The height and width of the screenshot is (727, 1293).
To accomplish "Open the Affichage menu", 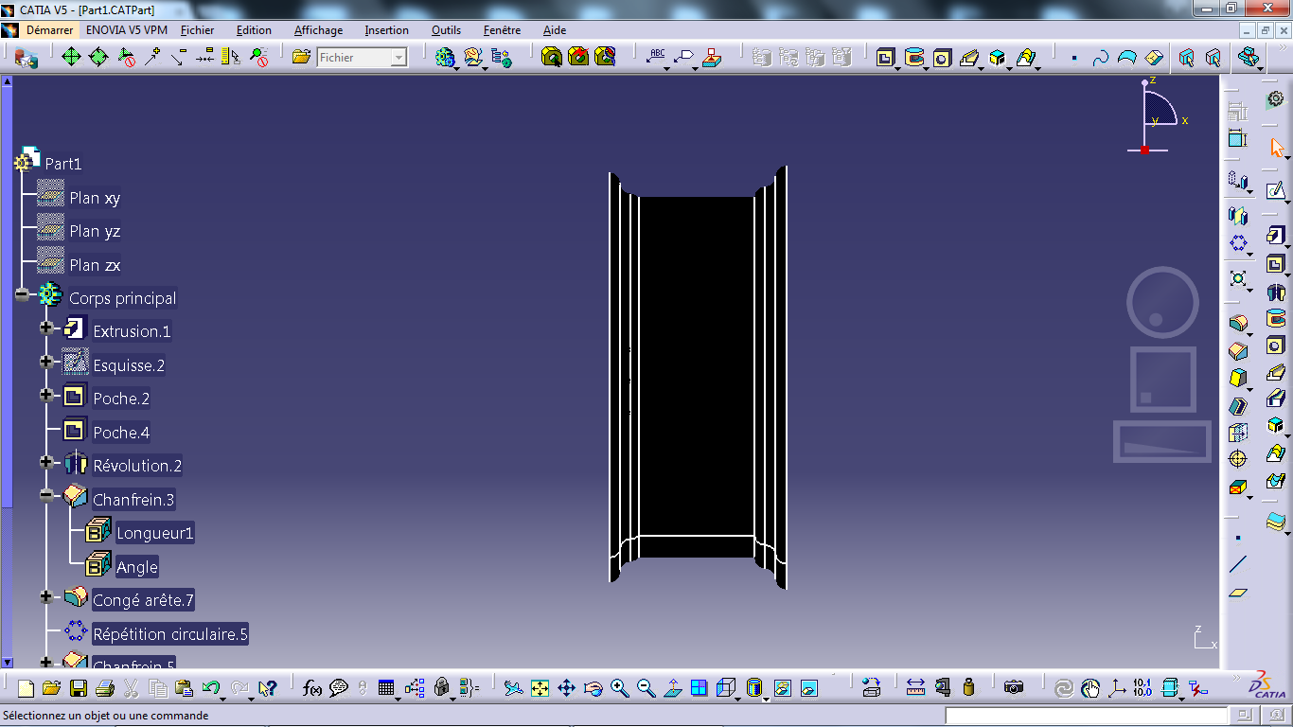I will [x=318, y=30].
